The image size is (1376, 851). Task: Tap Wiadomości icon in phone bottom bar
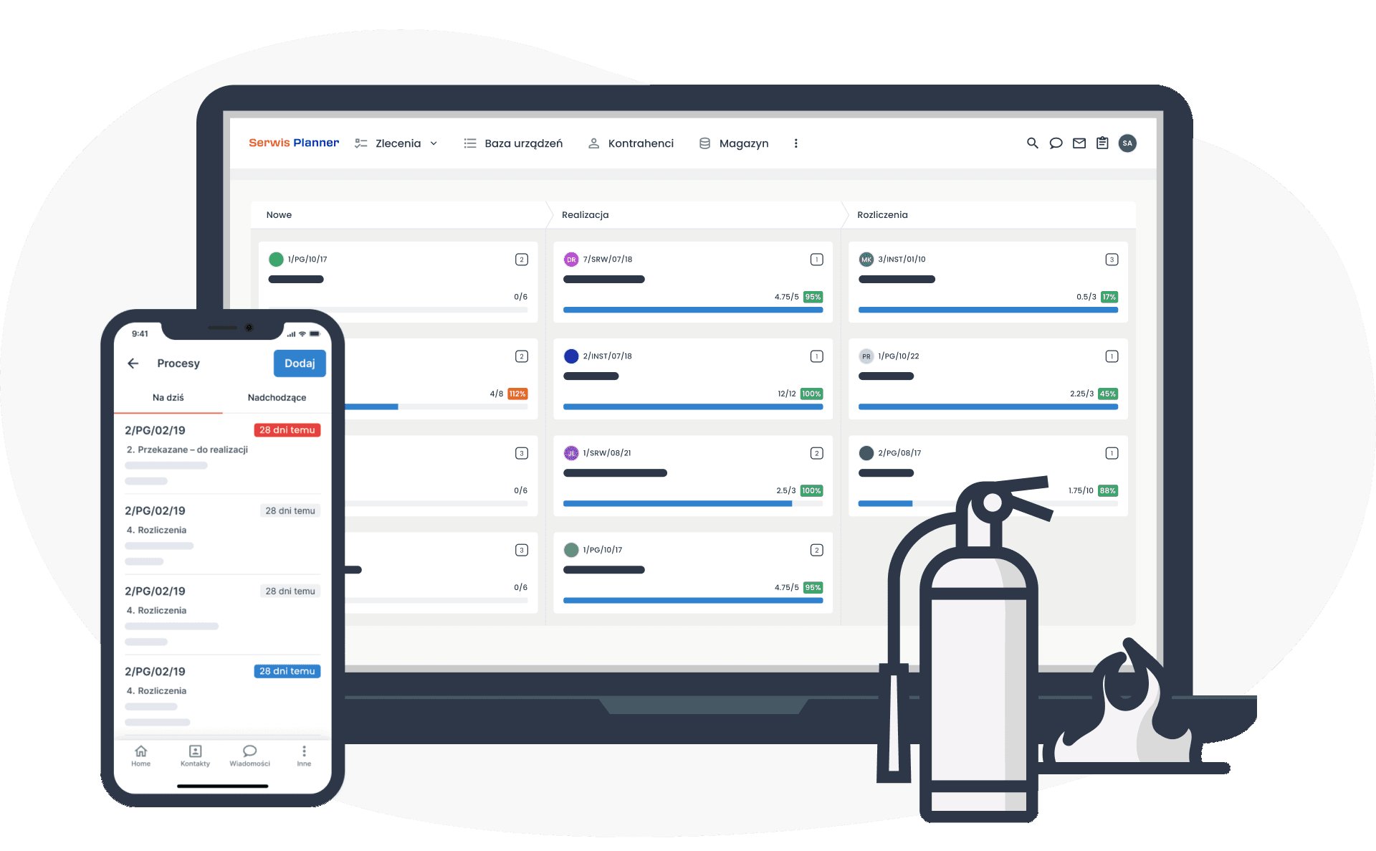point(249,756)
